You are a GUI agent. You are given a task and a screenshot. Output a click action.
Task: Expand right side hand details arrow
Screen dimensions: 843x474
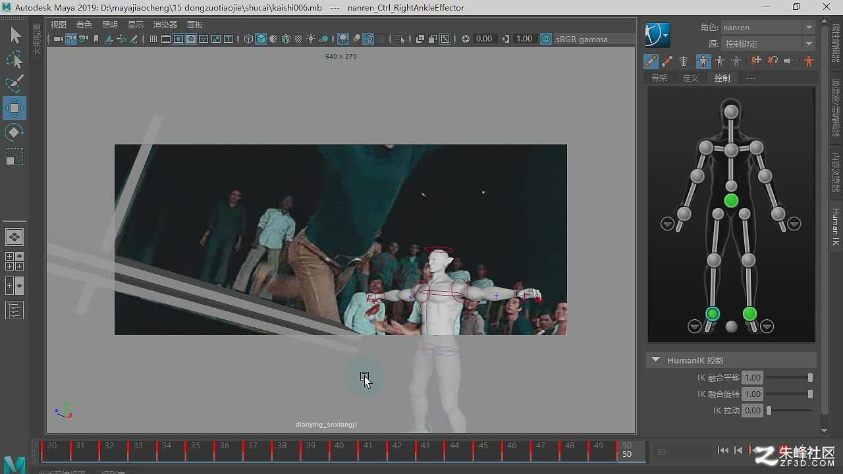(x=794, y=224)
